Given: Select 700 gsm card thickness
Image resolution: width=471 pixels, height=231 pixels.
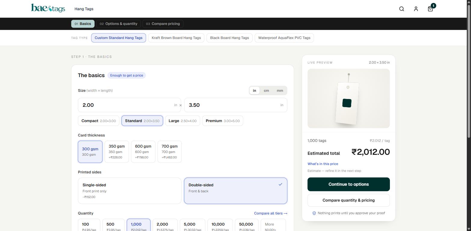Looking at the screenshot, I should (x=170, y=152).
